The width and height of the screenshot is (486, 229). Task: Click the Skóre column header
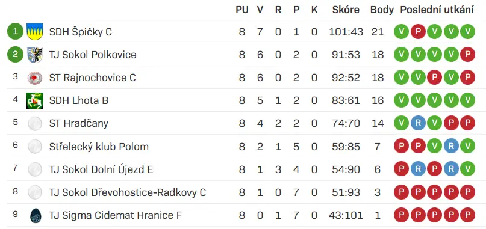346,10
